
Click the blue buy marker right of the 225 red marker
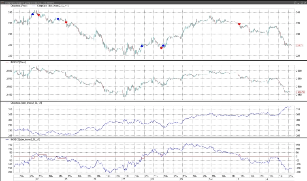[x=164, y=45]
